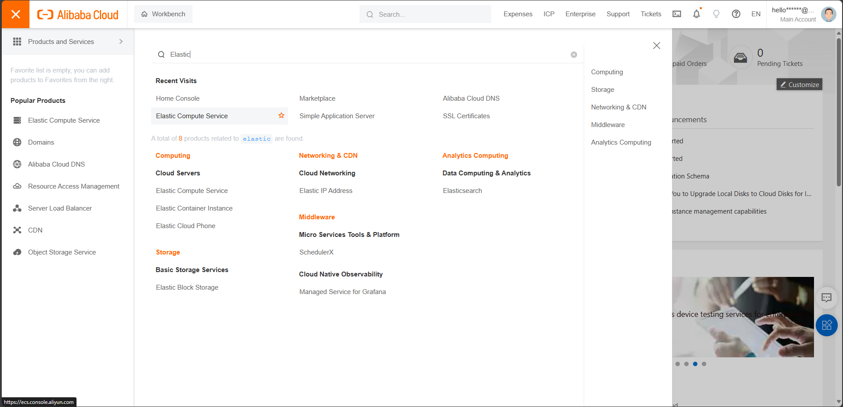The width and height of the screenshot is (843, 407).
Task: Jump to the Networking & CDN category
Action: [x=618, y=107]
